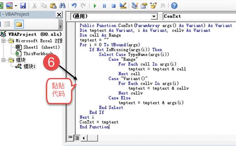Viewport: 236px width, 146px height.
Task: Stop execution with Reset button
Action: point(114,6)
